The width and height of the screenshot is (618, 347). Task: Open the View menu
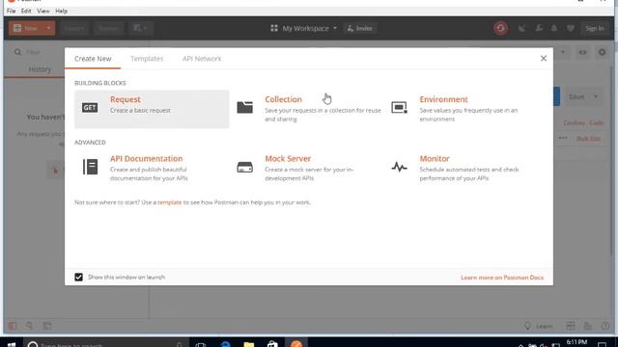click(42, 11)
